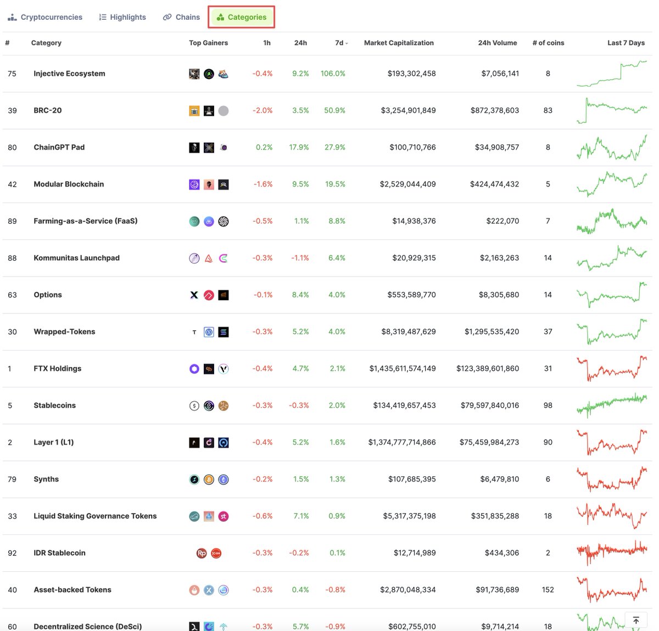Open FTX Holdings category

pyautogui.click(x=58, y=369)
